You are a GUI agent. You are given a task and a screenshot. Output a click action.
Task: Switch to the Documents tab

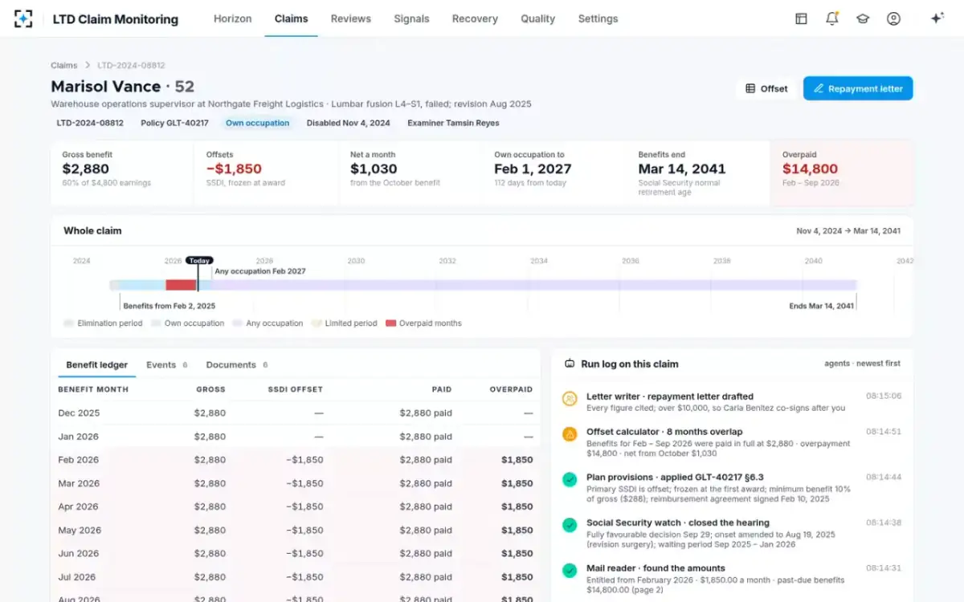coord(237,364)
